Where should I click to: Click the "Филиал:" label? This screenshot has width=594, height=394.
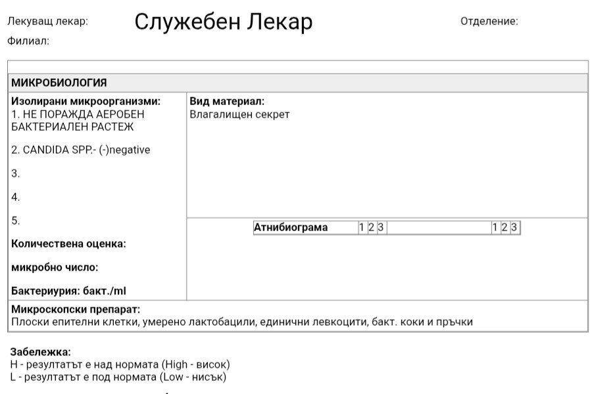coord(28,41)
